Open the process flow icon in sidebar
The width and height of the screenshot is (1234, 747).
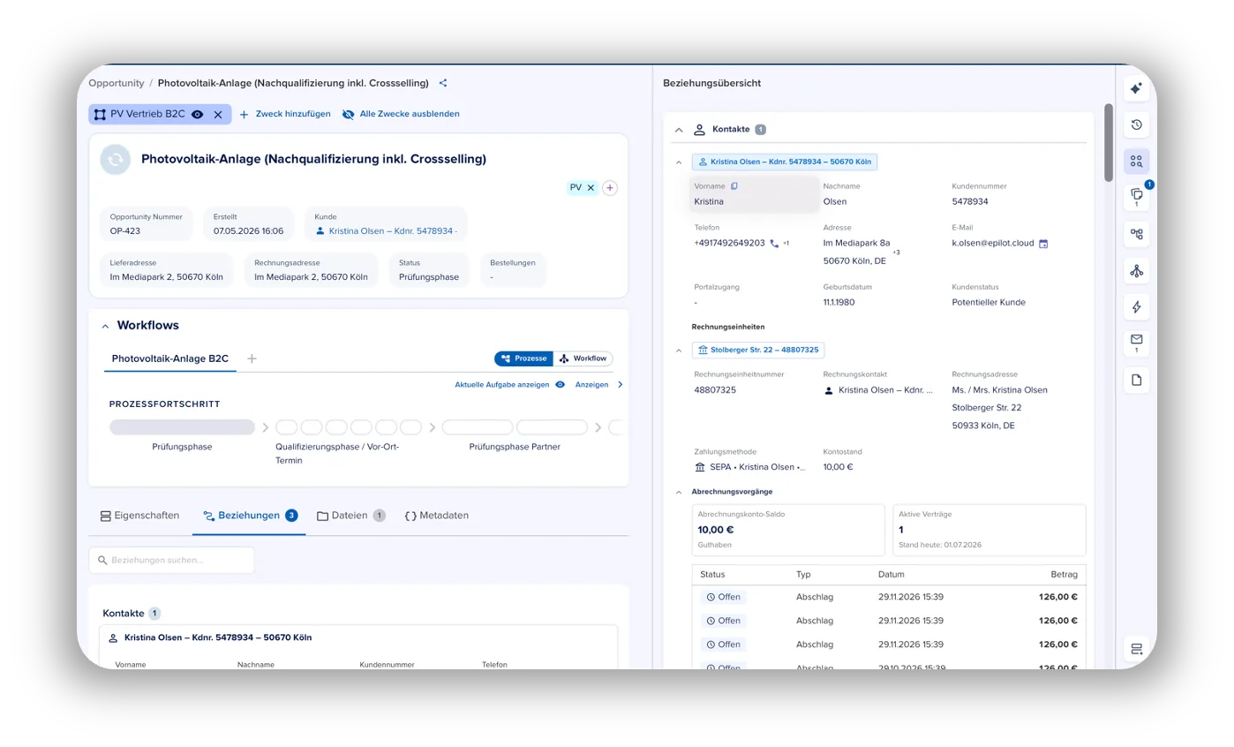[x=1136, y=234]
